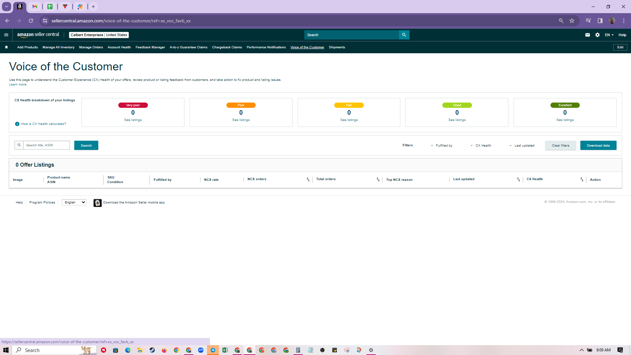Switch to the Gmail browser tab
Image resolution: width=631 pixels, height=355 pixels.
(35, 7)
